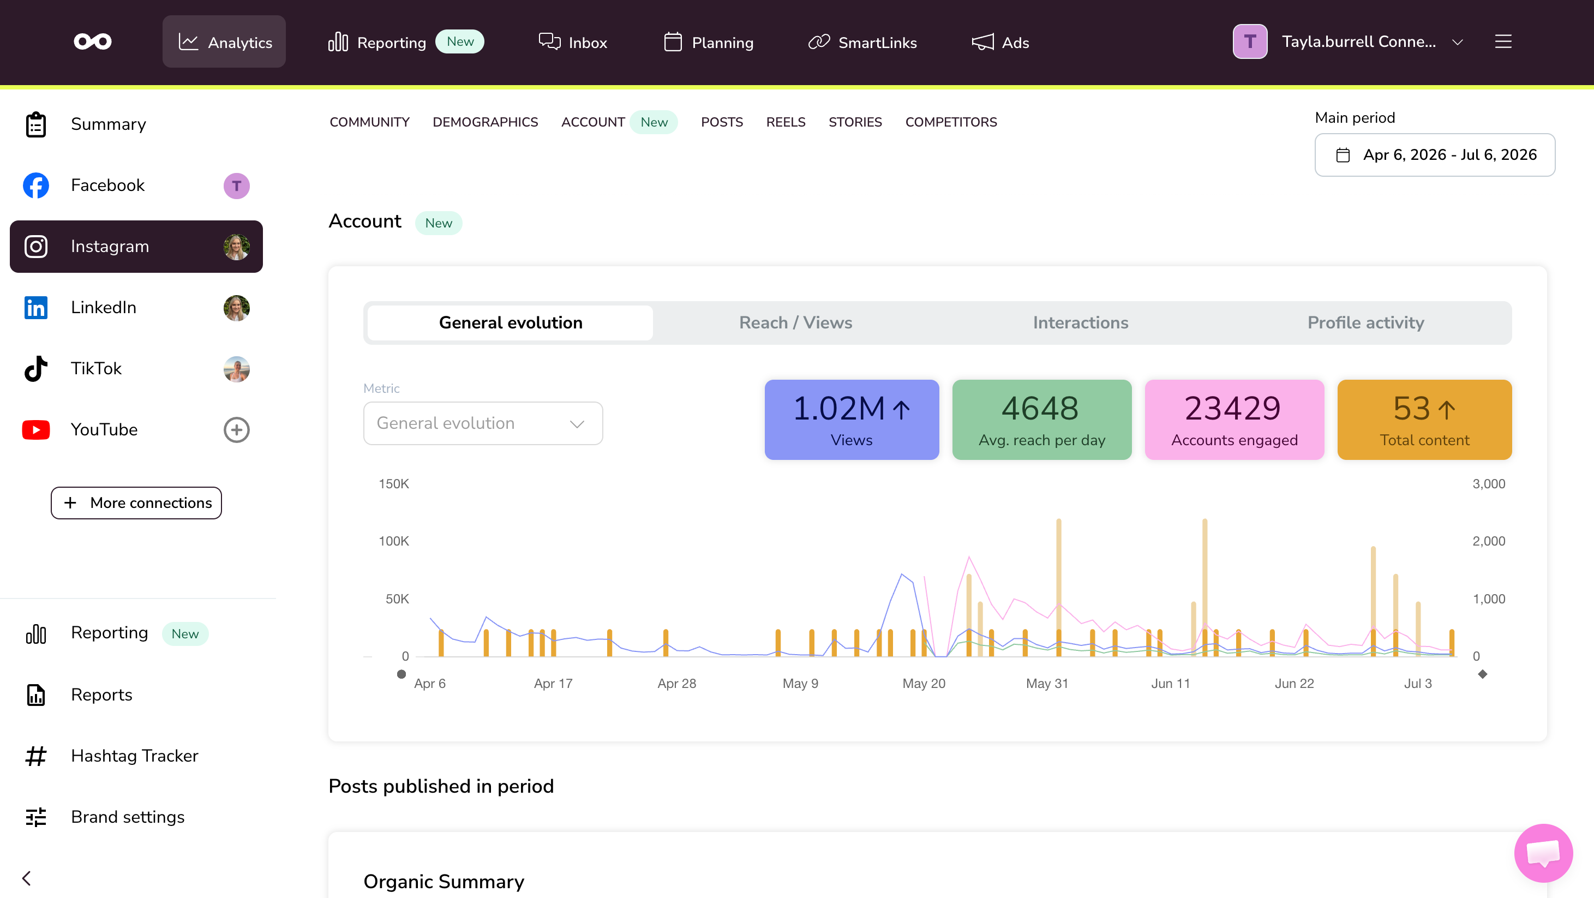Click the Metricool infinity logo
Viewport: 1594px width, 898px height.
tap(93, 41)
